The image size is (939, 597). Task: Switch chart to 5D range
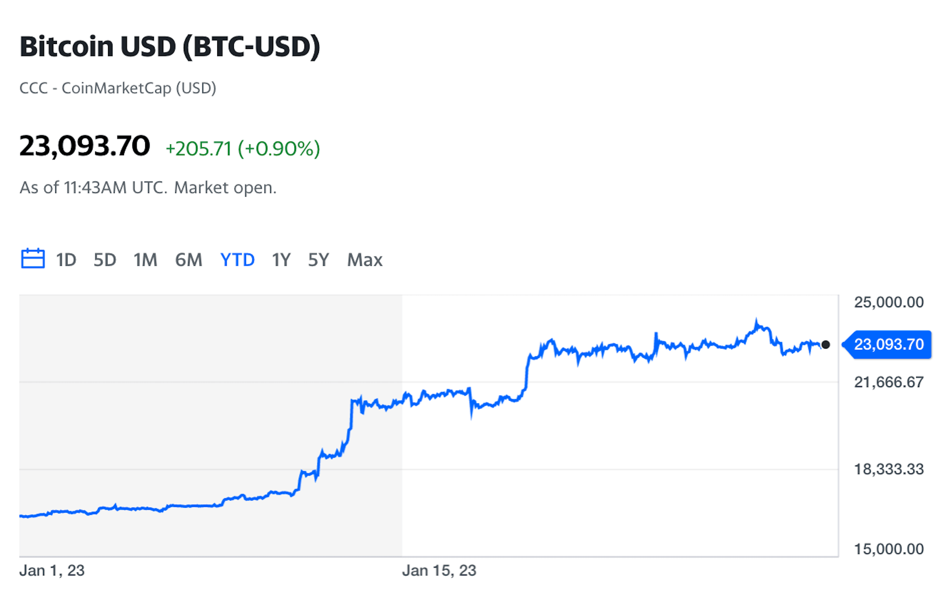click(x=105, y=260)
